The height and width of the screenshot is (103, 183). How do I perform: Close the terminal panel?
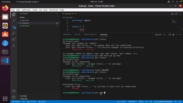180,35
